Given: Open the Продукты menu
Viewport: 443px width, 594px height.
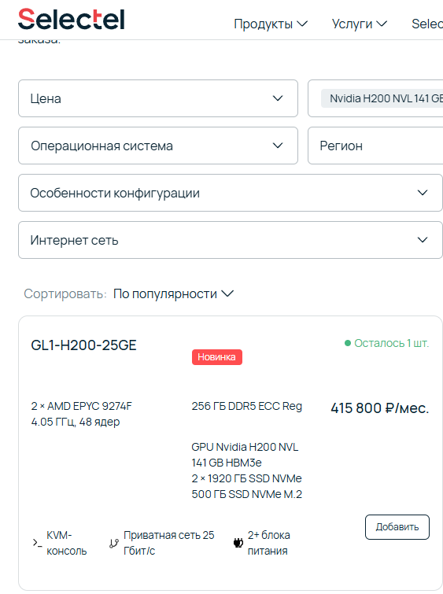Looking at the screenshot, I should tap(271, 24).
